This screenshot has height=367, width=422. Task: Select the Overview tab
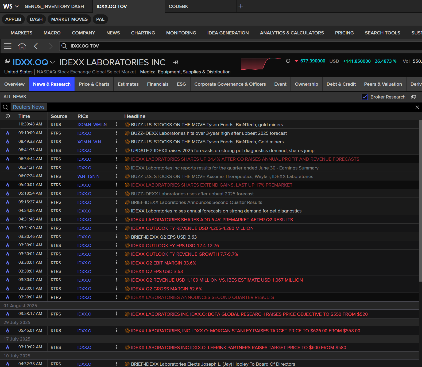pyautogui.click(x=14, y=84)
